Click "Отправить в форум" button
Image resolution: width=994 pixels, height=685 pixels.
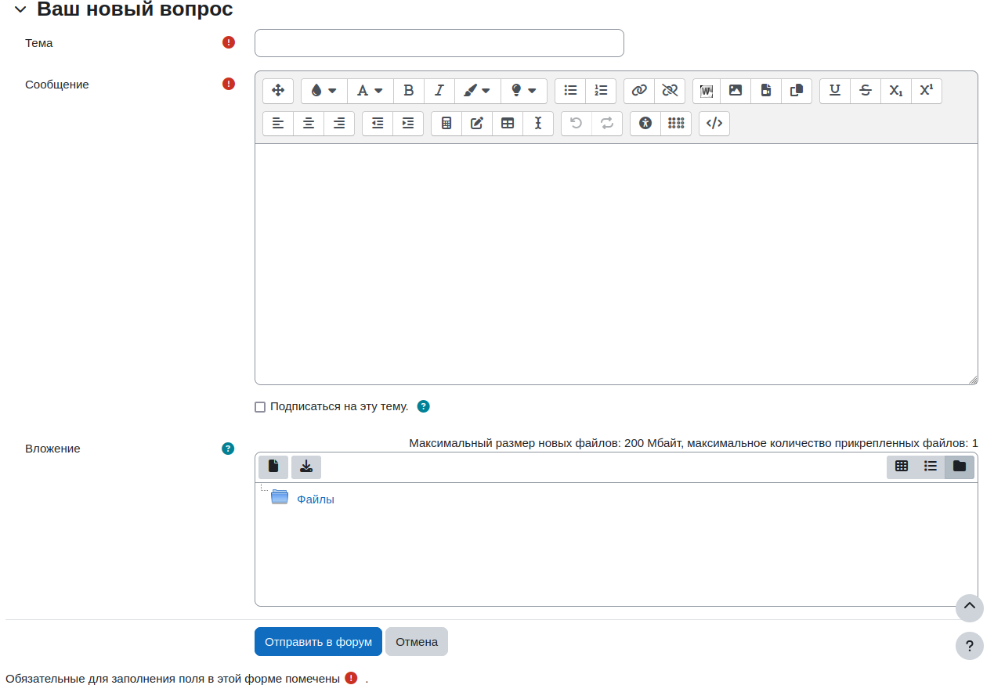click(x=318, y=641)
